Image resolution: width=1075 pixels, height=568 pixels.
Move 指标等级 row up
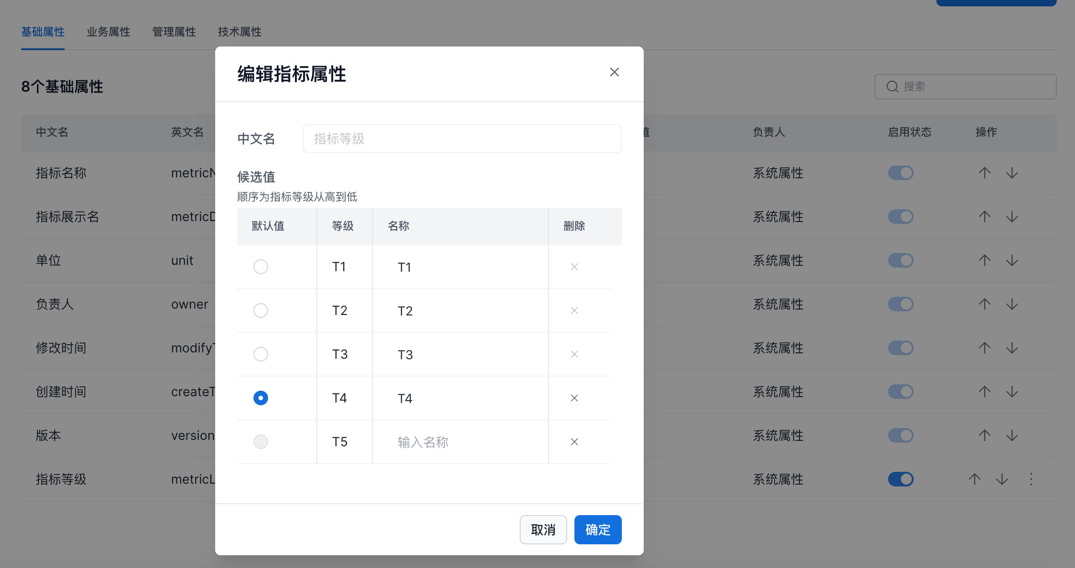(x=974, y=479)
